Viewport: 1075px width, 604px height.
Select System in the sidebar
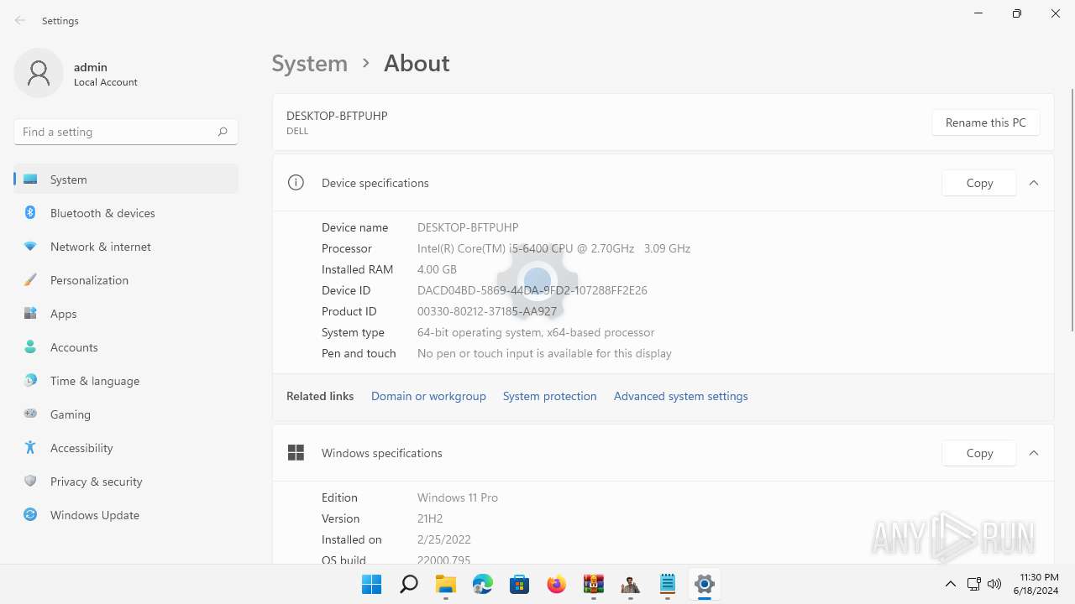click(126, 179)
